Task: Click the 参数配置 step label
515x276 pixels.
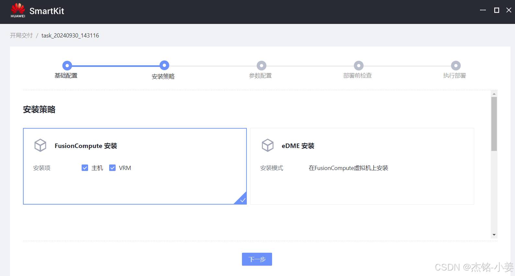Action: (x=260, y=76)
